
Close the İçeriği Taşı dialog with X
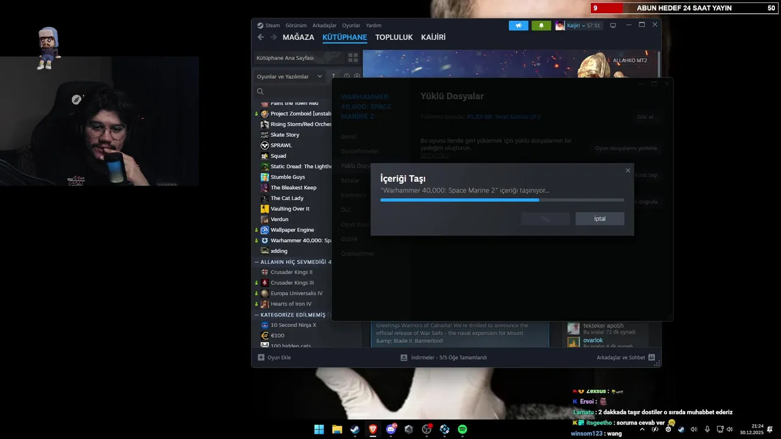(x=628, y=171)
